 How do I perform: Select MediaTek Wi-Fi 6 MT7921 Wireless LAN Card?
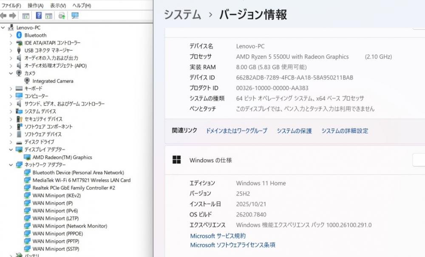click(x=81, y=180)
